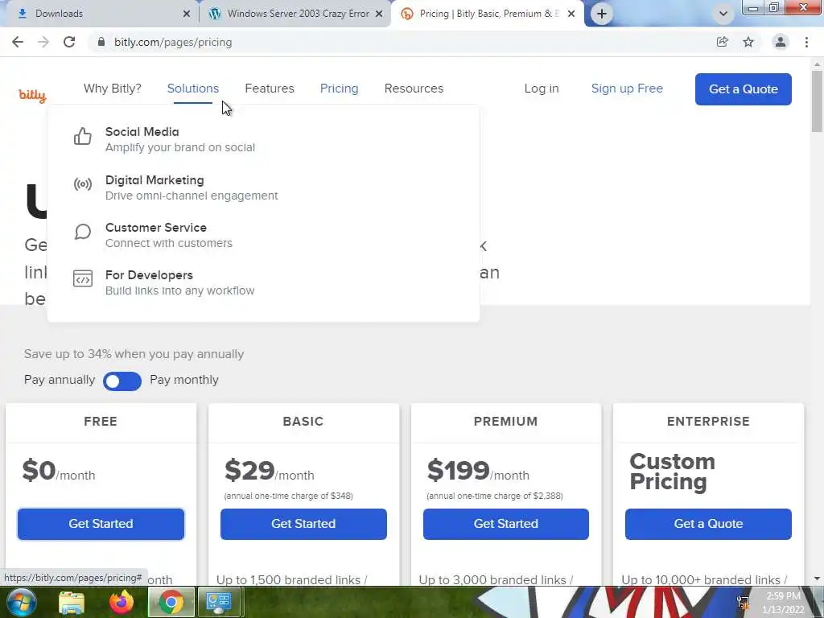The height and width of the screenshot is (618, 824).
Task: Open the Resources menu
Action: (414, 89)
